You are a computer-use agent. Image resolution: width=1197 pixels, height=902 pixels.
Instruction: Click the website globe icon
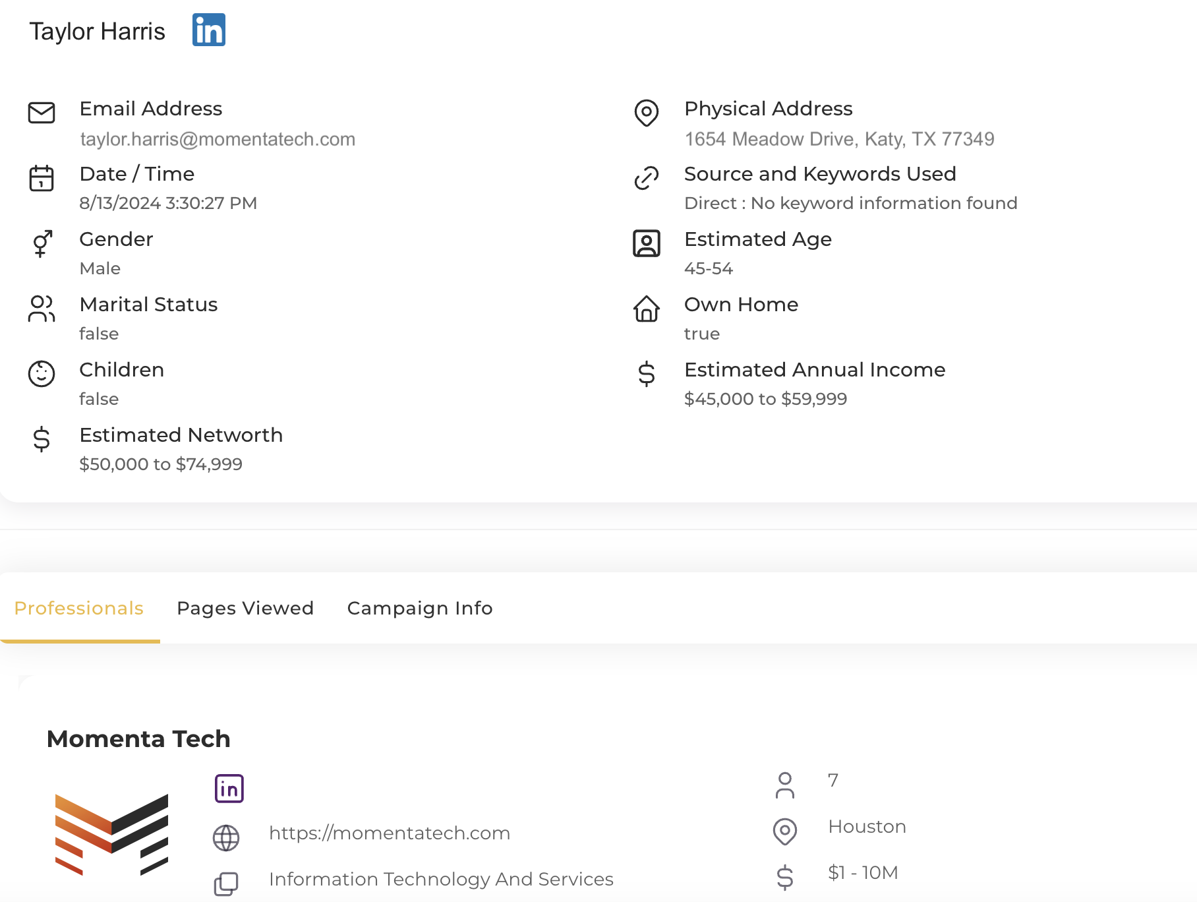point(226,837)
